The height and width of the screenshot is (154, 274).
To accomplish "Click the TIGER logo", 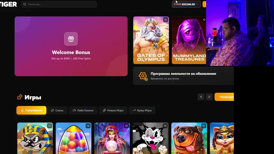I will tap(8, 4).
